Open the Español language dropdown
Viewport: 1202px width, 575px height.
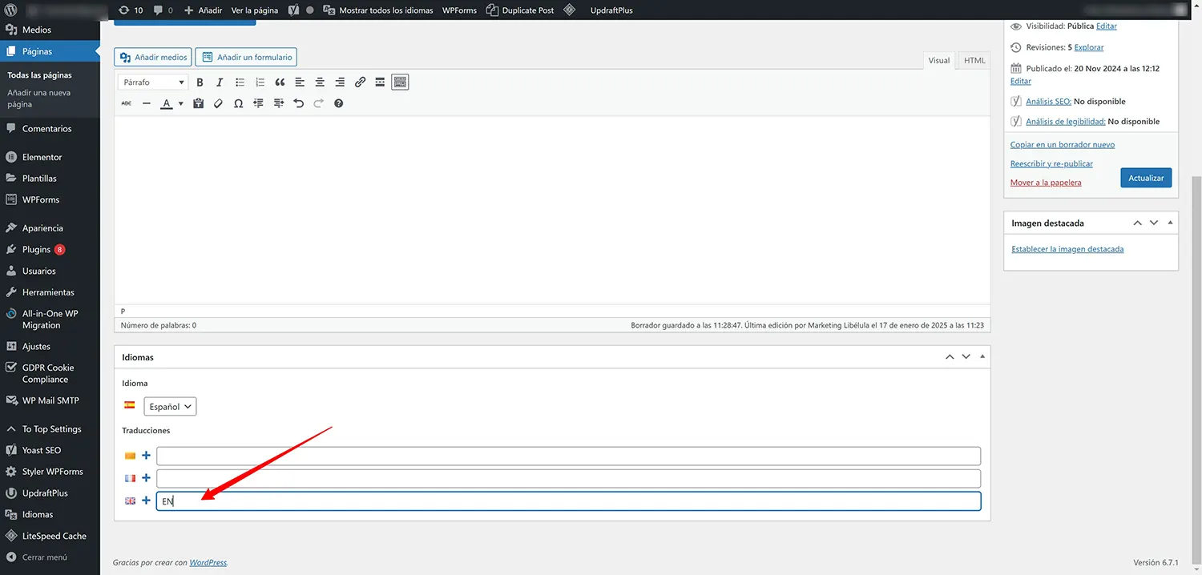tap(170, 407)
